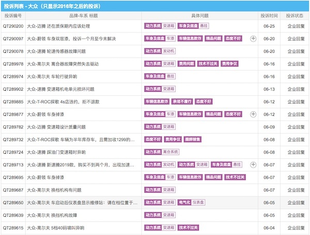Click 费用问题 tag in QT289978 row
310x235 pixels.
[186, 64]
